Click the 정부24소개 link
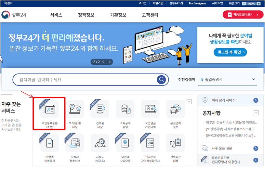Image resolution: width=265 pixels, height=170 pixels. (x=176, y=3)
